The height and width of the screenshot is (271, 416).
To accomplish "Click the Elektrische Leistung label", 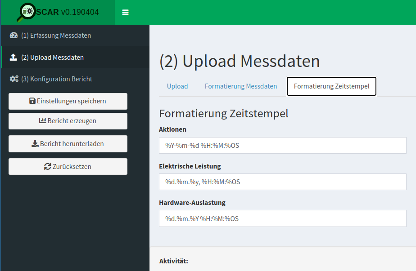I will [190, 166].
